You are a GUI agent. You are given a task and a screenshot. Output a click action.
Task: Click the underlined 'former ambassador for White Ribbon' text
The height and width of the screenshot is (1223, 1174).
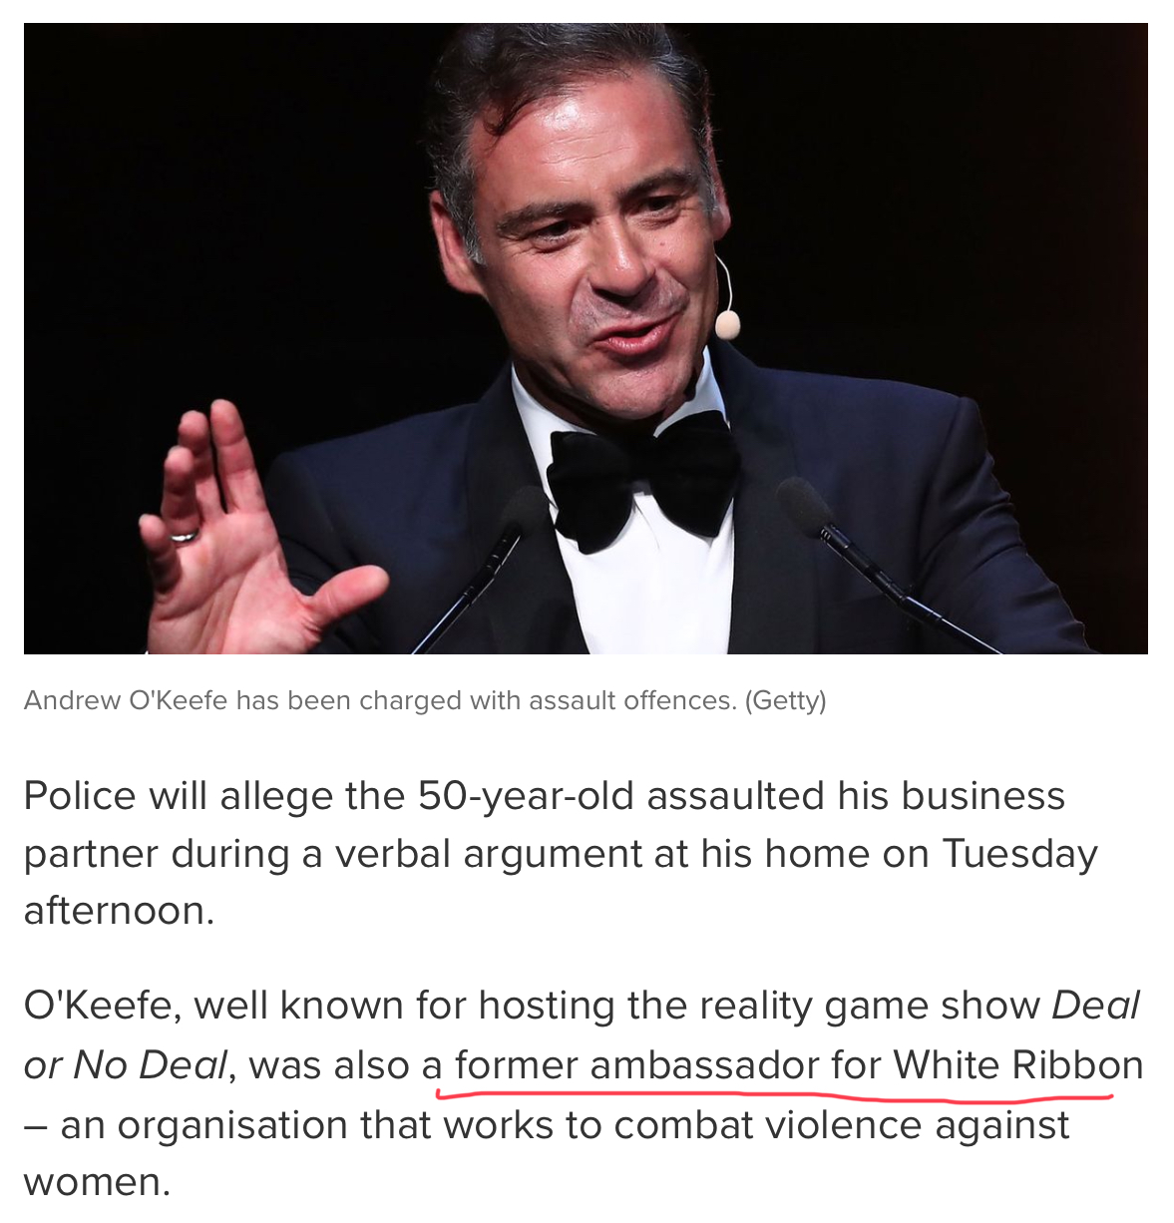click(x=799, y=1065)
